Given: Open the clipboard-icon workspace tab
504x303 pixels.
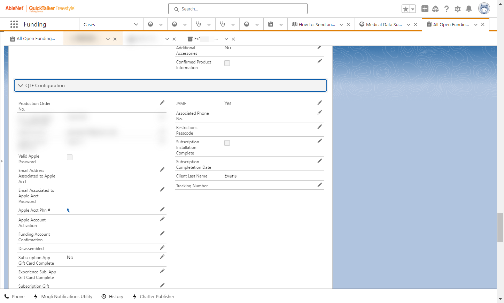Looking at the screenshot, I should coord(271,24).
